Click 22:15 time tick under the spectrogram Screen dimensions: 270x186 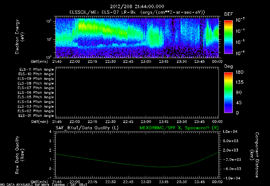click(x=93, y=61)
